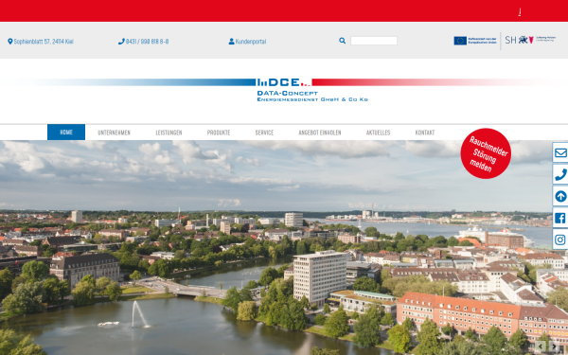Select the Home menu item
This screenshot has width=568, height=355.
[x=66, y=133]
